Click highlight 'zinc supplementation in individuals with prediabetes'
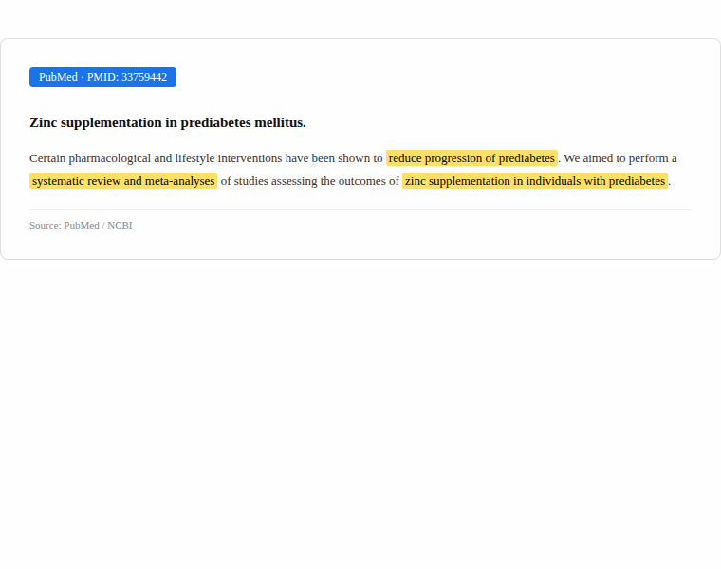 coord(535,181)
